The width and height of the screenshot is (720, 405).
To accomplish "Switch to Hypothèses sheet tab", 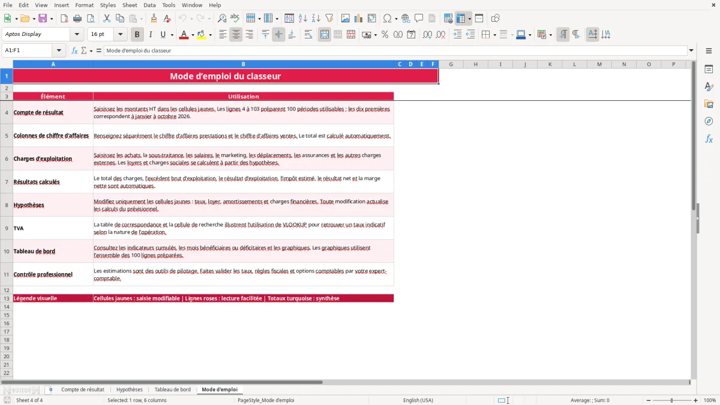I will pyautogui.click(x=130, y=389).
